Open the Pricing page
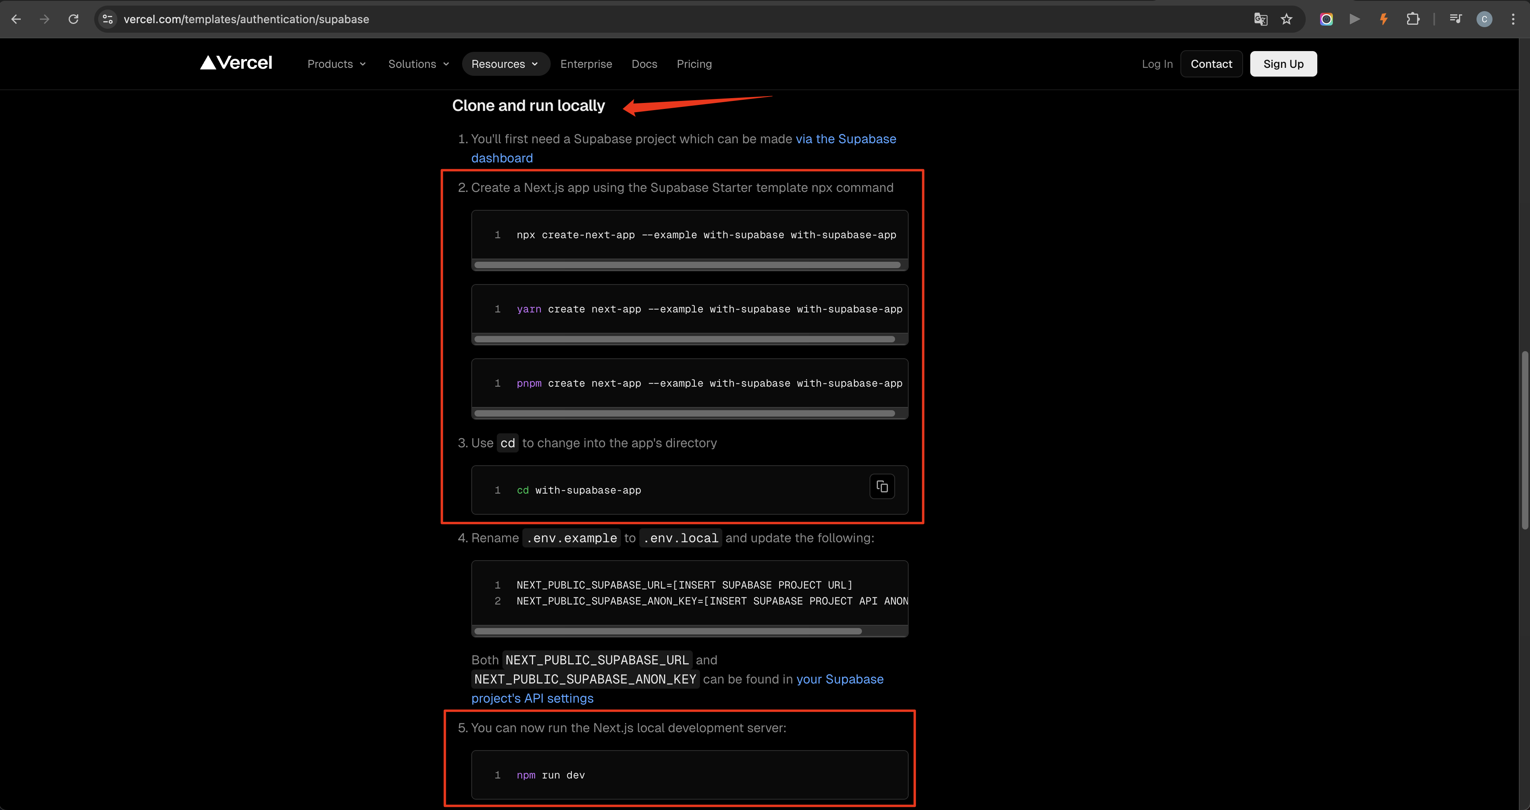 (x=694, y=63)
